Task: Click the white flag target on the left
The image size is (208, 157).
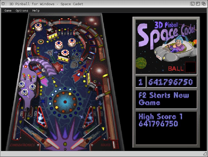Action: coord(29,49)
